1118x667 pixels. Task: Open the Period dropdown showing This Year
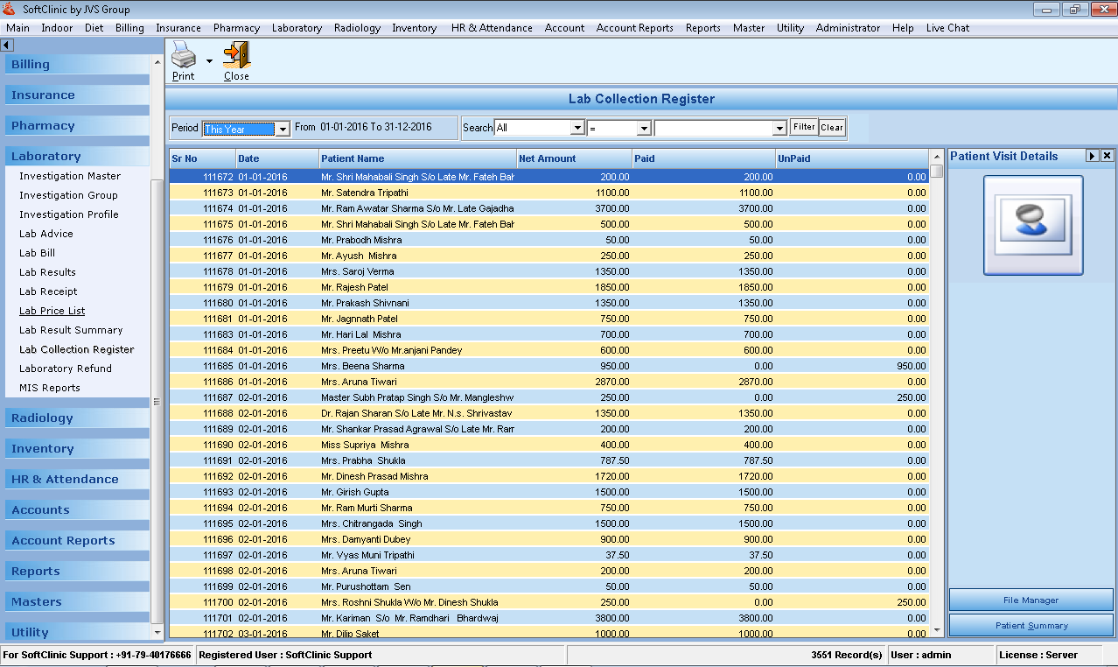(283, 129)
